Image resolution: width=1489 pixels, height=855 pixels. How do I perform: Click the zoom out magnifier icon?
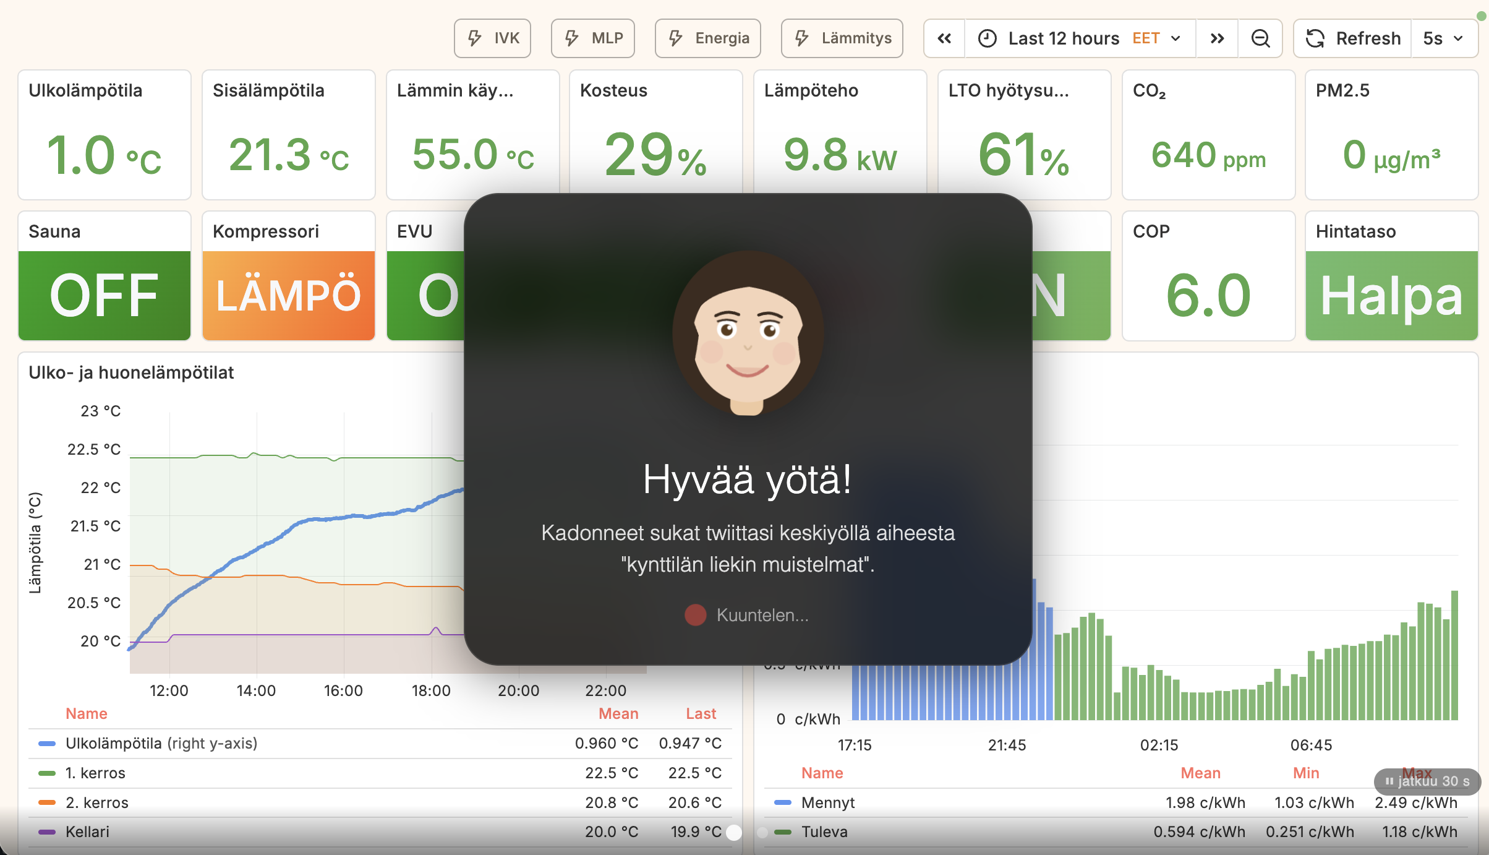(x=1260, y=38)
